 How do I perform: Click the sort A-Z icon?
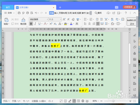point(112,19)
